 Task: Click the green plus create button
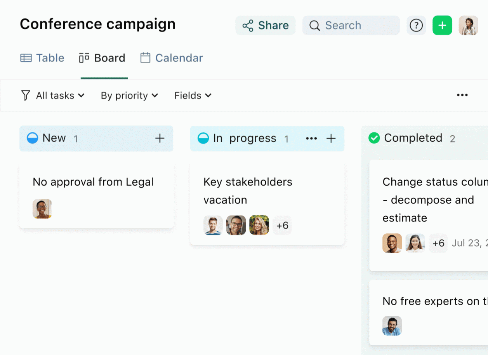pyautogui.click(x=442, y=26)
